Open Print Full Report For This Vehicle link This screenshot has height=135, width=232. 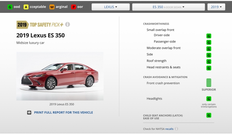[63, 113]
